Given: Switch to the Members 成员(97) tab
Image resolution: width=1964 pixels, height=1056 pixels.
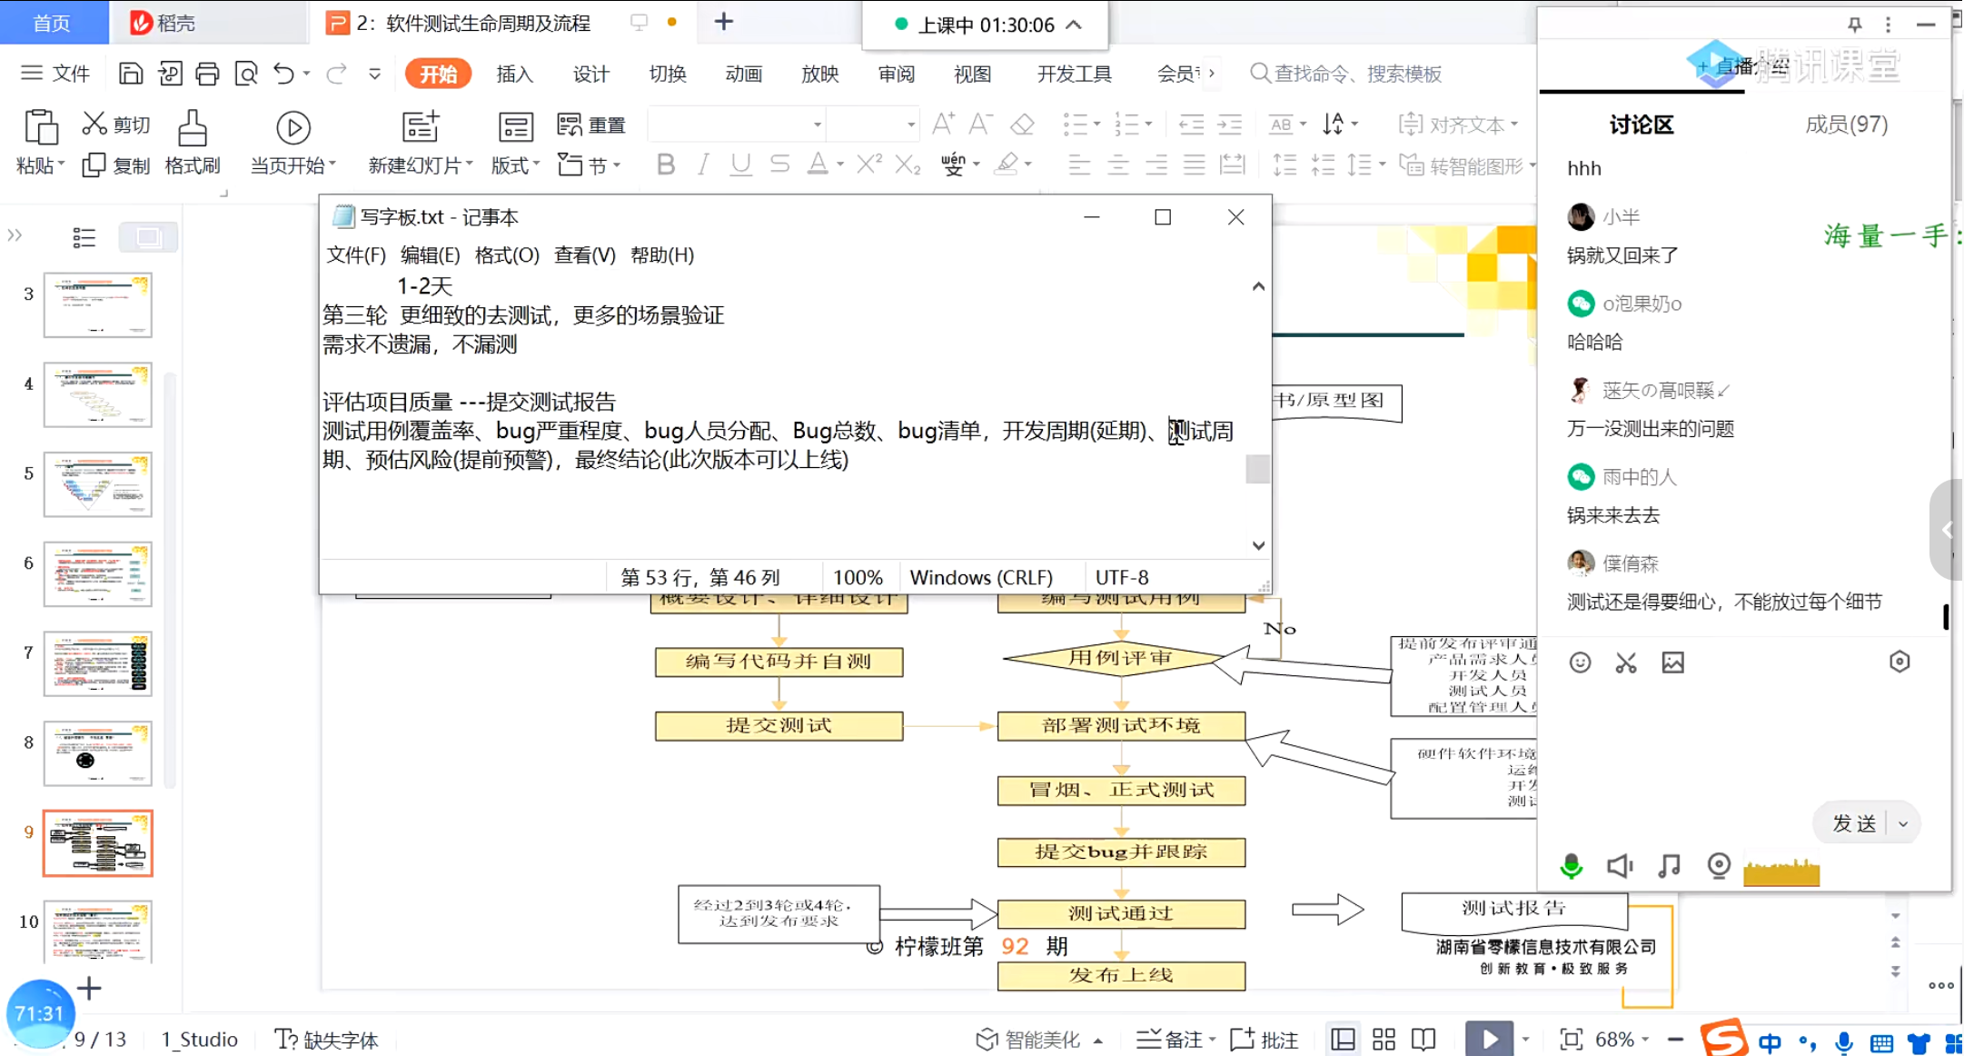Looking at the screenshot, I should tap(1846, 125).
